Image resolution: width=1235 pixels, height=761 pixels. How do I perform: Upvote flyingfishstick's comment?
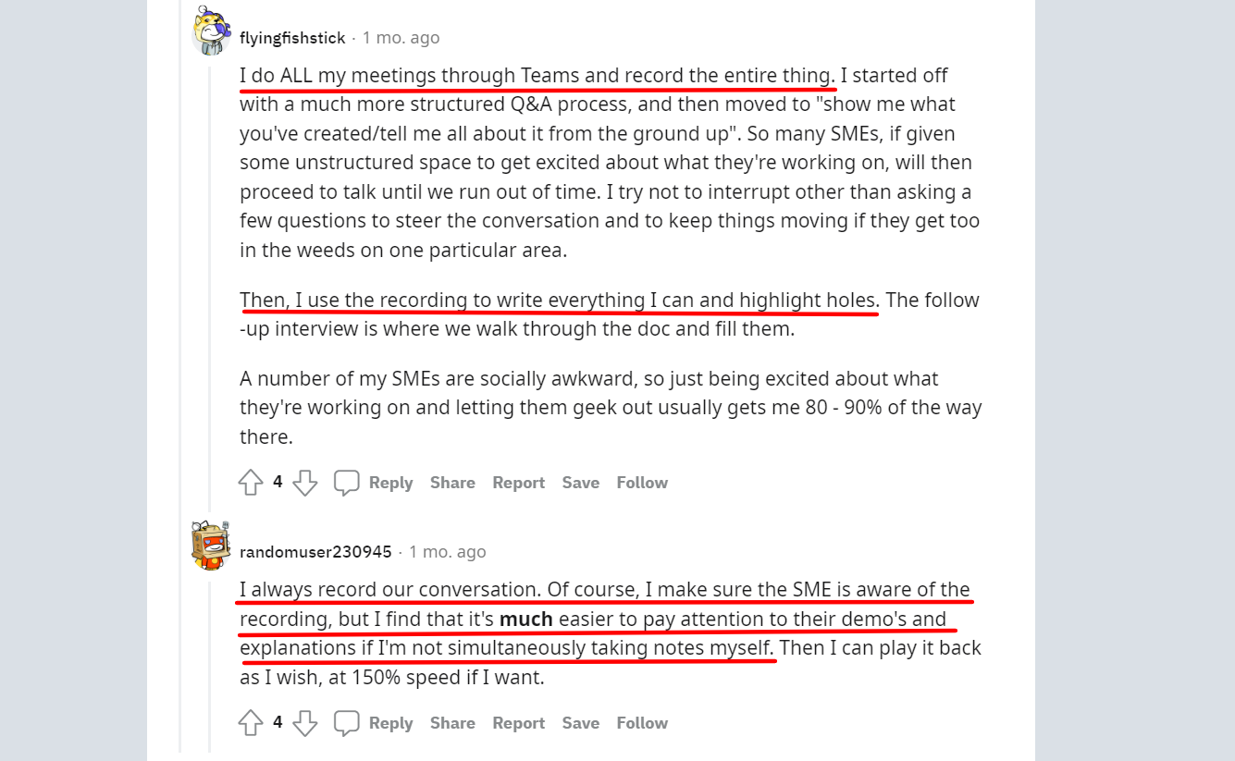(250, 482)
